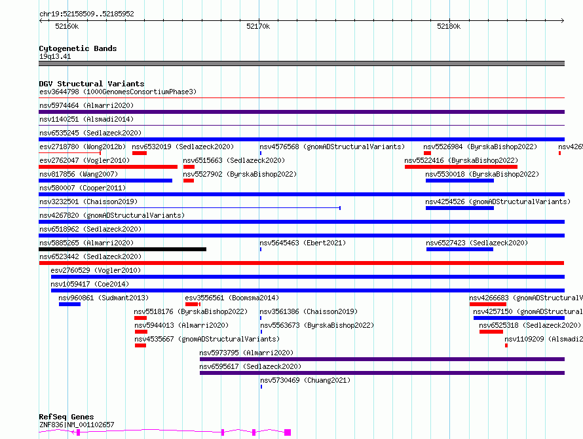Open nsv6595617 Sedlazeck2020 variant label
Viewport: 583px width, 439px height.
click(250, 366)
